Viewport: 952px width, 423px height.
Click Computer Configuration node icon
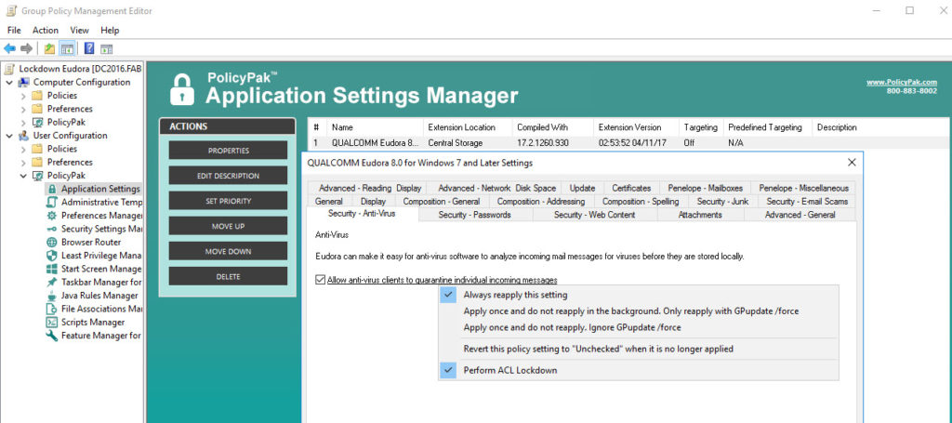(23, 82)
